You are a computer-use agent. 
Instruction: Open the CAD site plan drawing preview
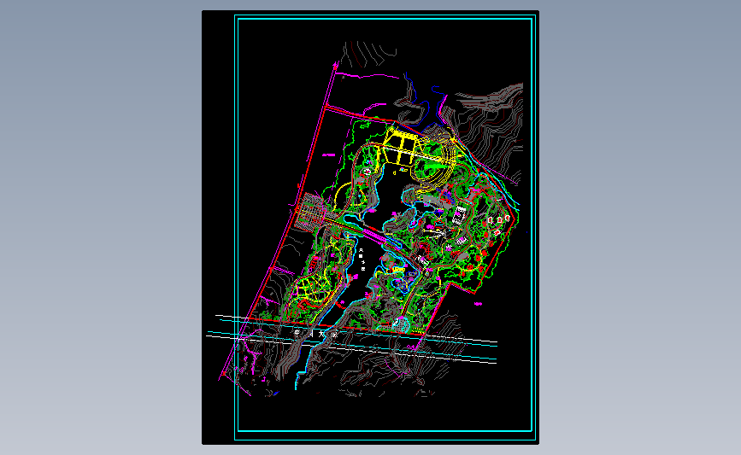point(371,227)
